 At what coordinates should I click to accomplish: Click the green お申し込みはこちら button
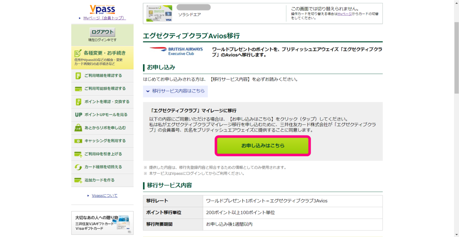[263, 146]
